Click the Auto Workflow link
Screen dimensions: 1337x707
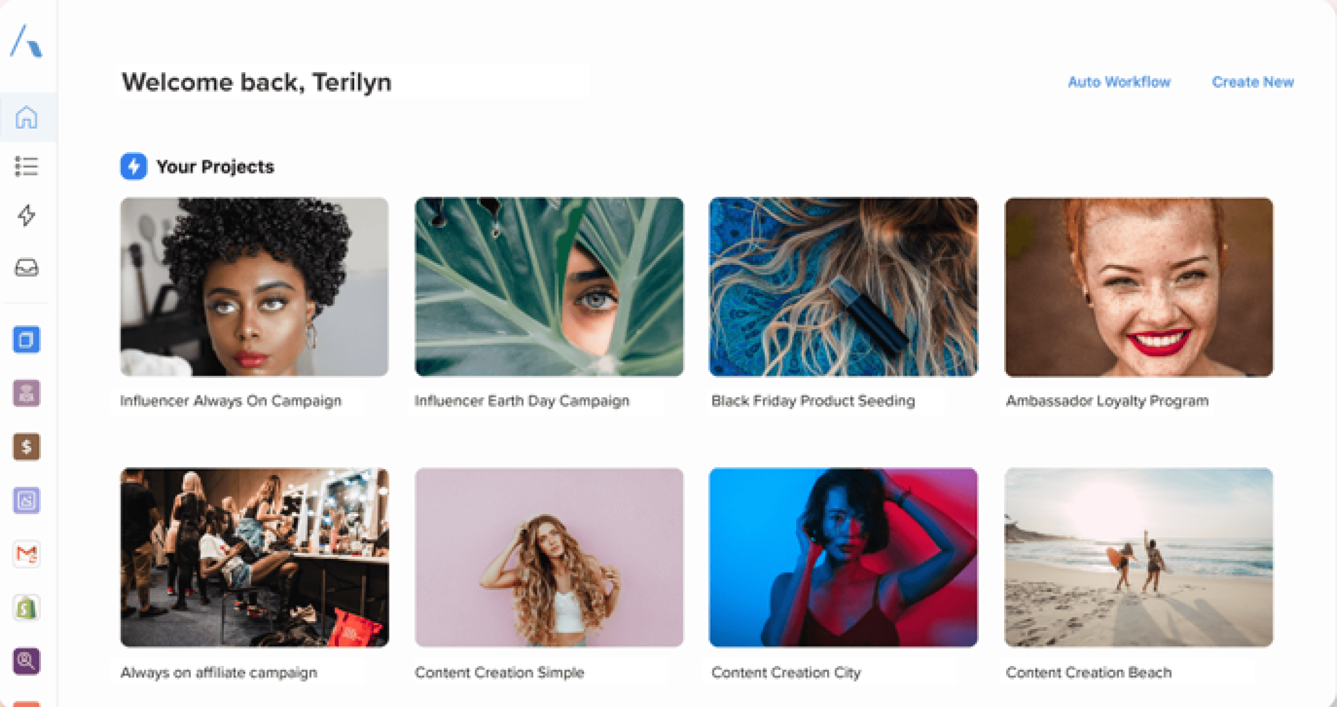pos(1119,82)
